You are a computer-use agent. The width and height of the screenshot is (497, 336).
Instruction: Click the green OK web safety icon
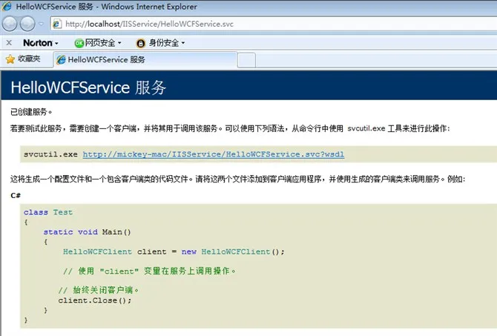[79, 43]
